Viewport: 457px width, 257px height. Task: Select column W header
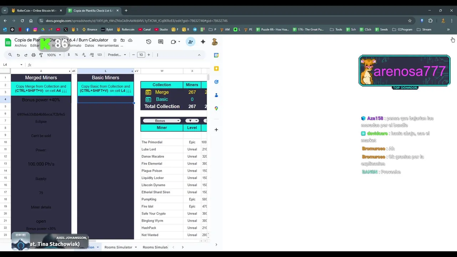coord(162,71)
